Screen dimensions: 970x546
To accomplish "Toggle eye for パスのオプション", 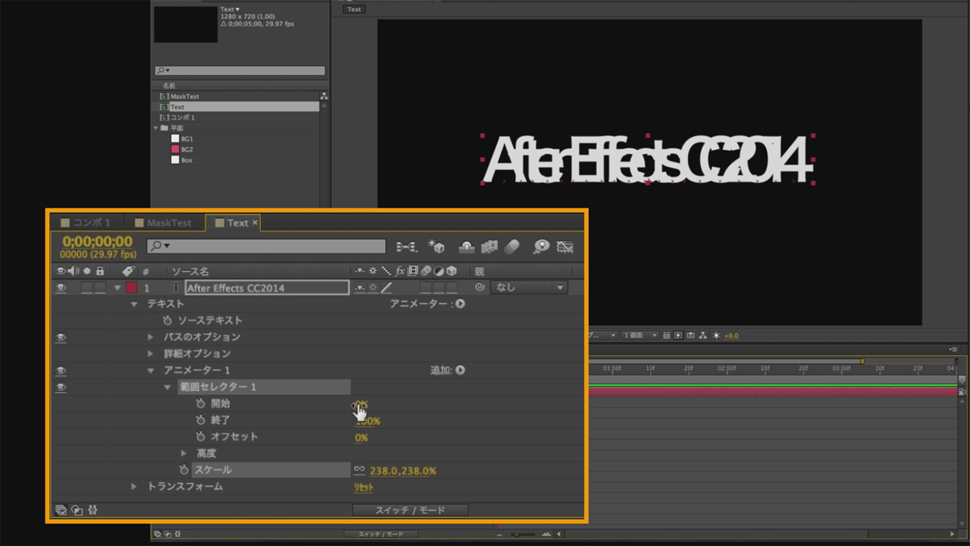I will 61,337.
